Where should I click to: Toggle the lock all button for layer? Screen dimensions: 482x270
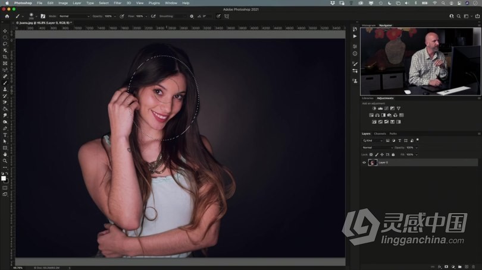pyautogui.click(x=393, y=154)
